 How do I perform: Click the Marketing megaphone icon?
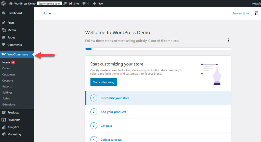(4, 134)
